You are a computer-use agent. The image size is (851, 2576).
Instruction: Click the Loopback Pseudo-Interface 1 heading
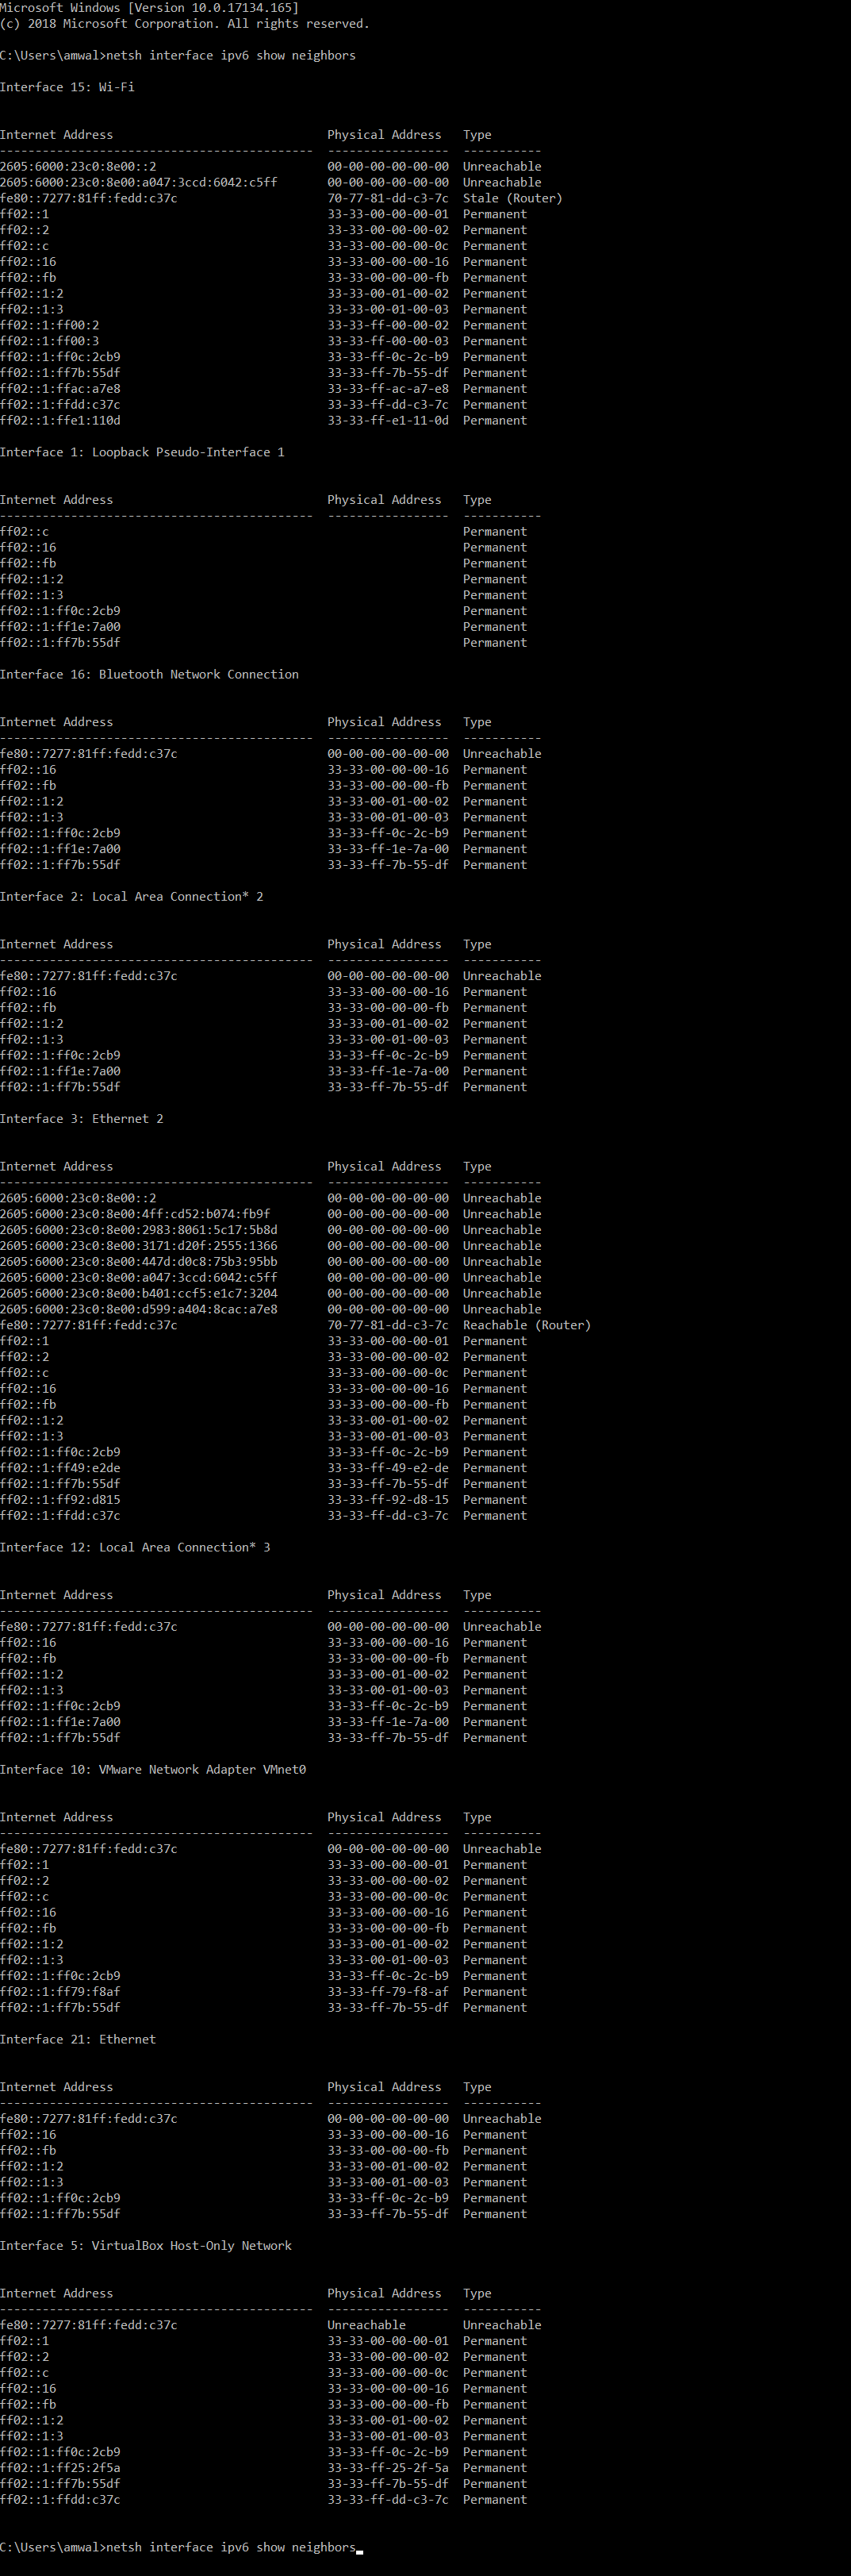[x=142, y=452]
